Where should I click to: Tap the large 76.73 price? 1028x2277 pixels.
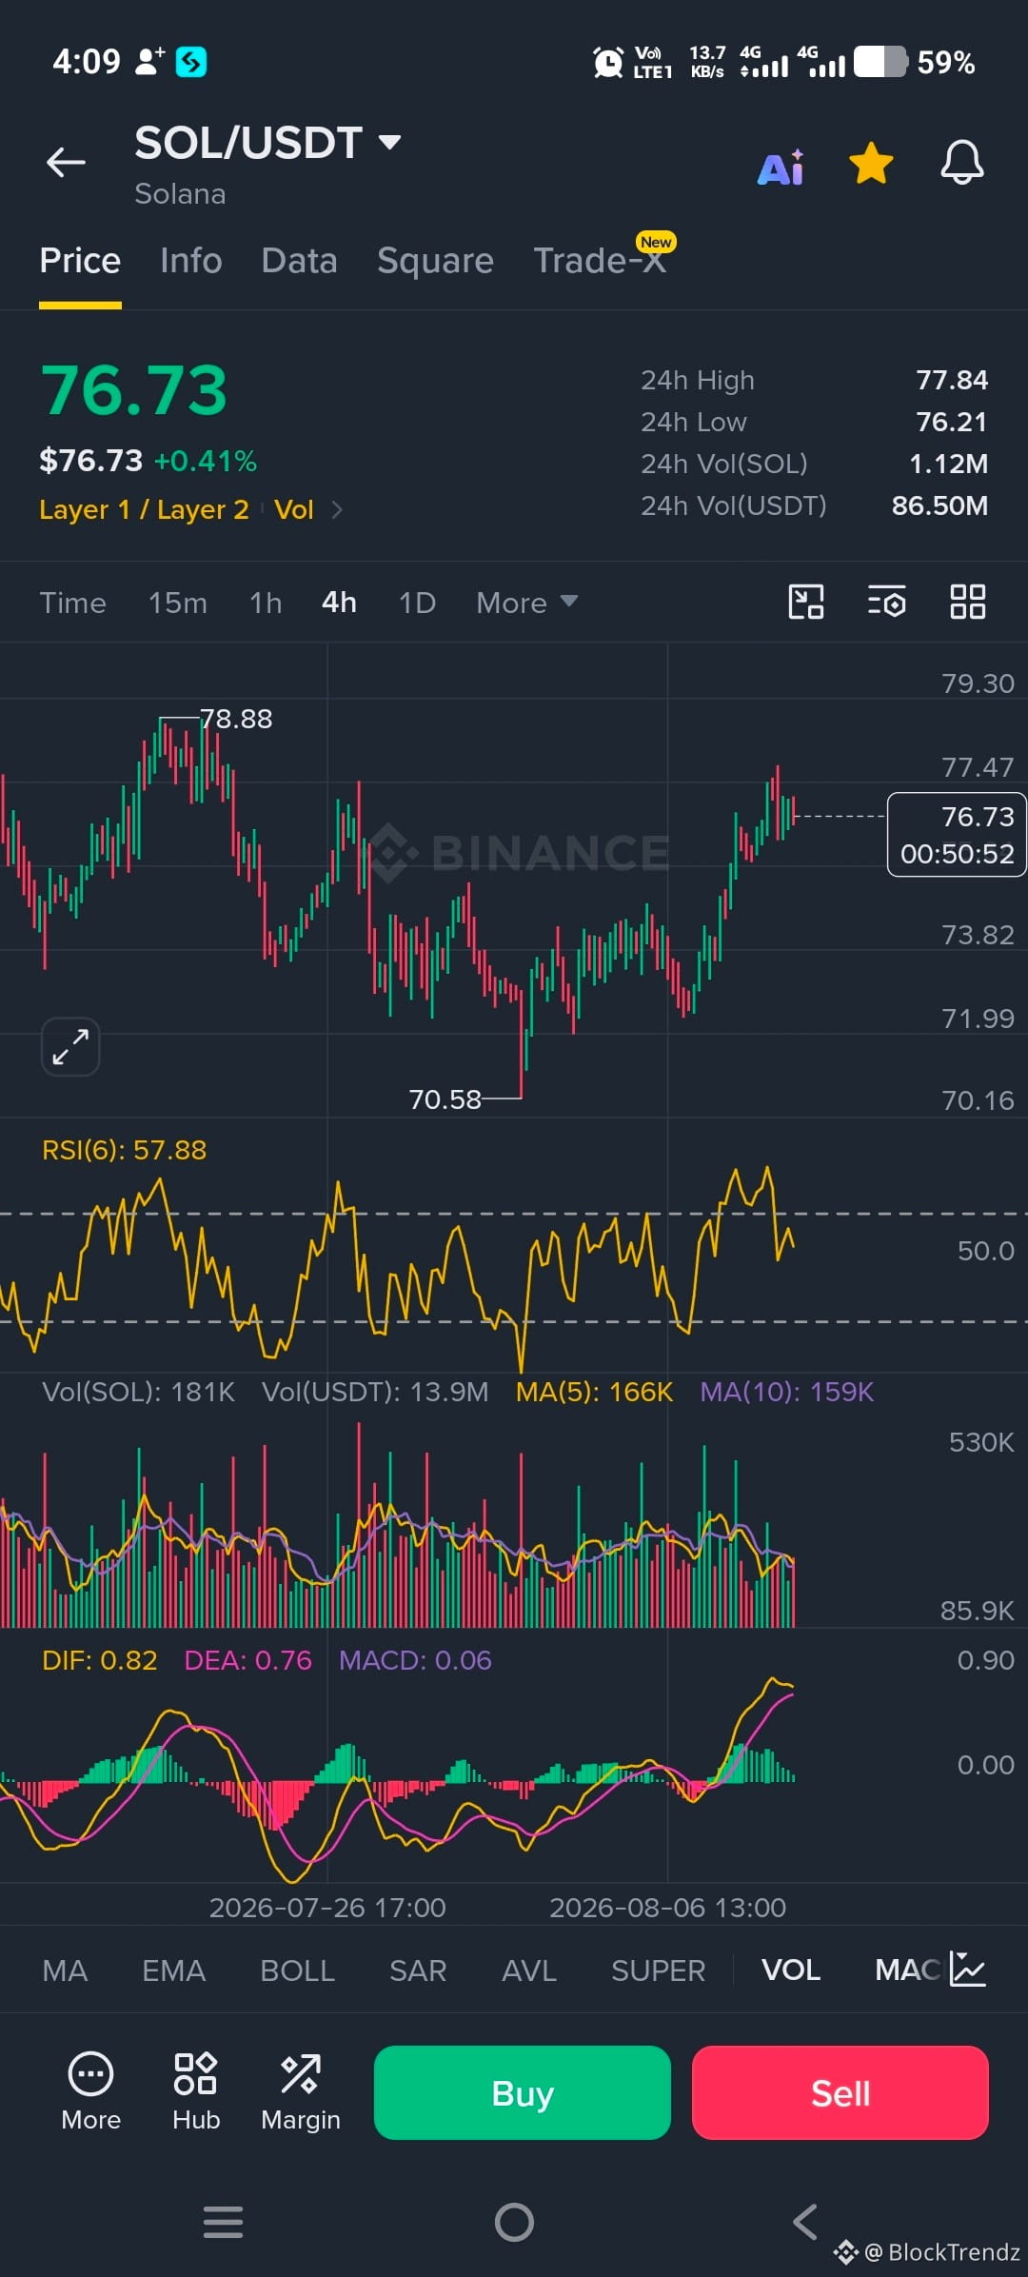(134, 390)
